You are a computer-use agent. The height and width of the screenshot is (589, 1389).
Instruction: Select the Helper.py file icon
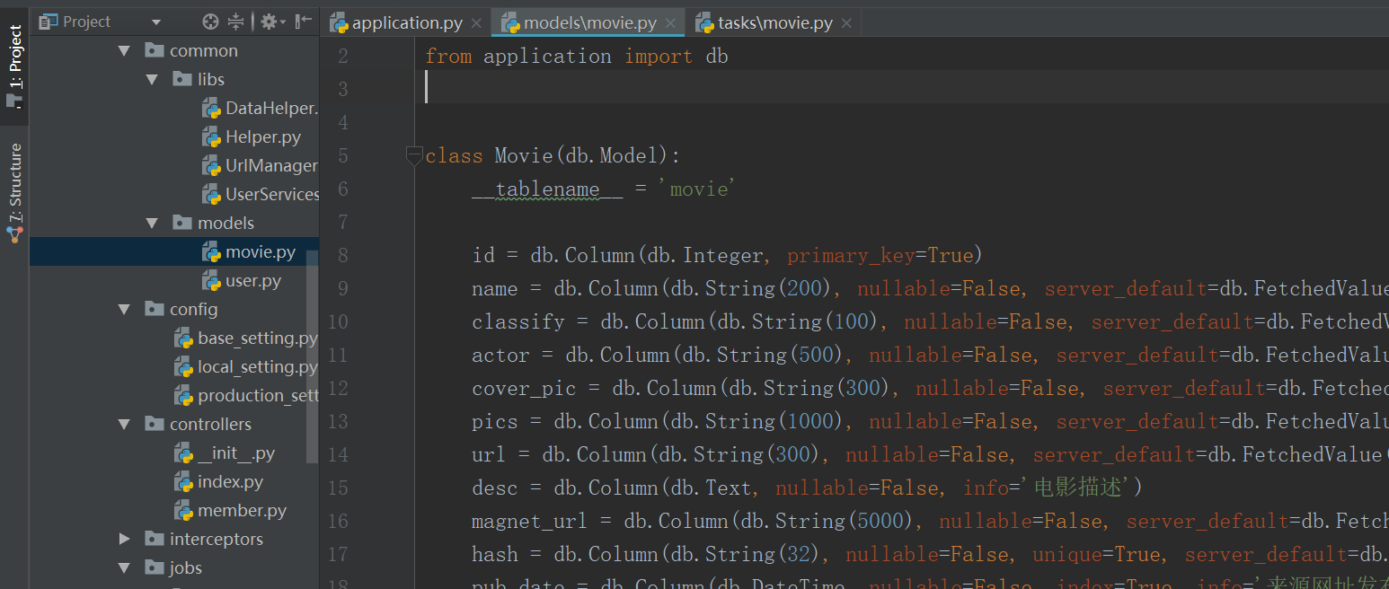click(211, 137)
